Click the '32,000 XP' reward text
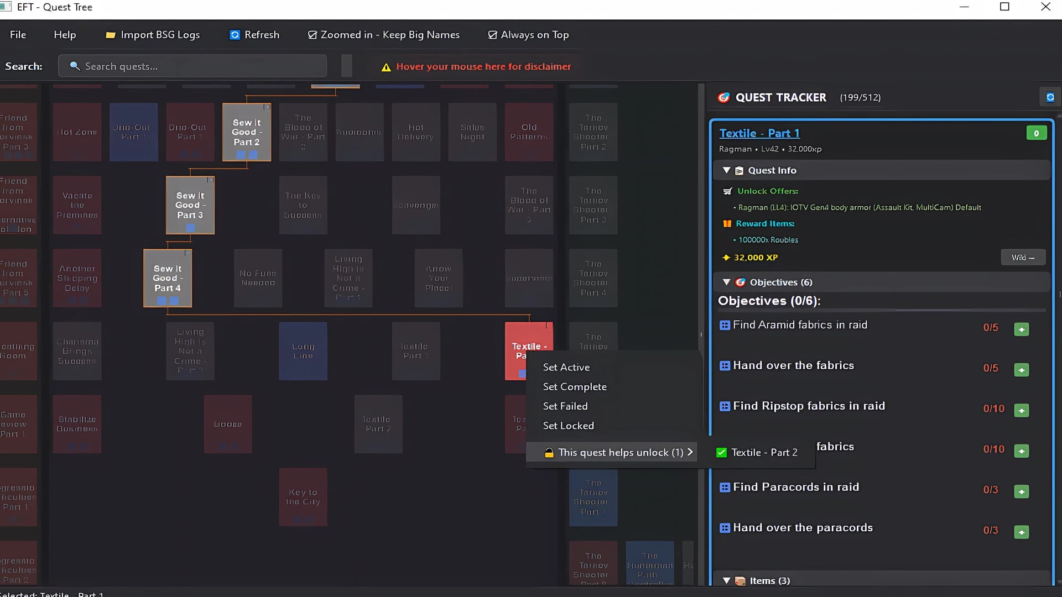1062x597 pixels. pyautogui.click(x=756, y=258)
